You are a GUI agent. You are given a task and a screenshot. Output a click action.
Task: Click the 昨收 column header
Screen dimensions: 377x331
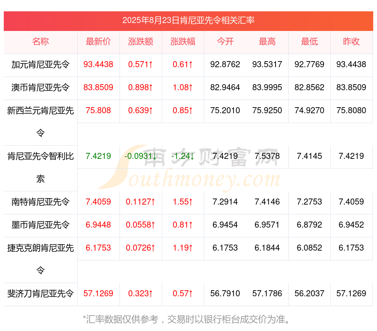coord(351,42)
